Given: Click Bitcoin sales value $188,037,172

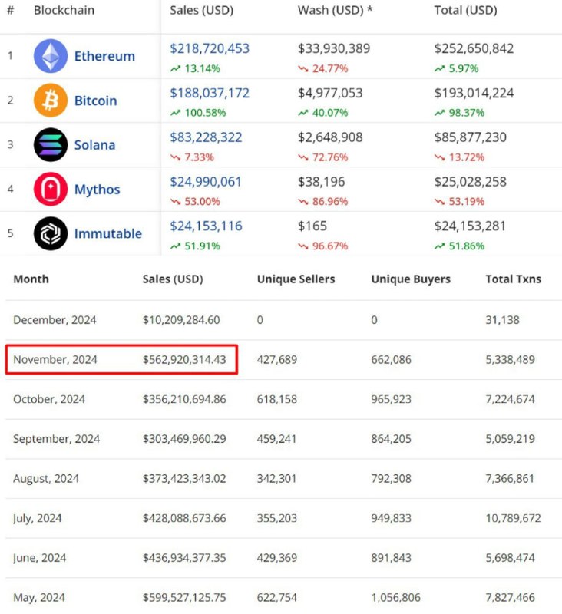Looking at the screenshot, I should coord(210,93).
